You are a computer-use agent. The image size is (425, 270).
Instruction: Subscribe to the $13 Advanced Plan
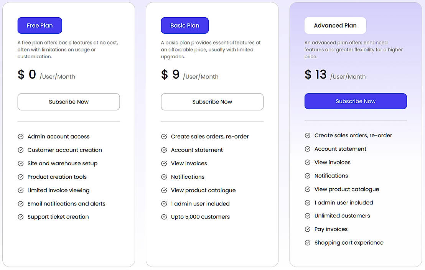[356, 101]
